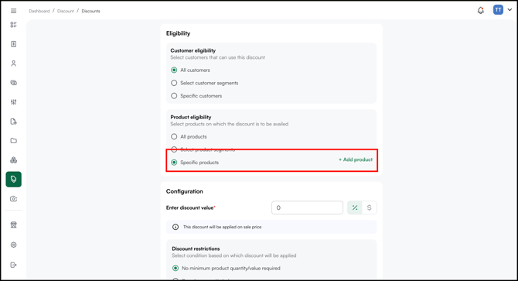Open the hamburger menu icon

[14, 11]
